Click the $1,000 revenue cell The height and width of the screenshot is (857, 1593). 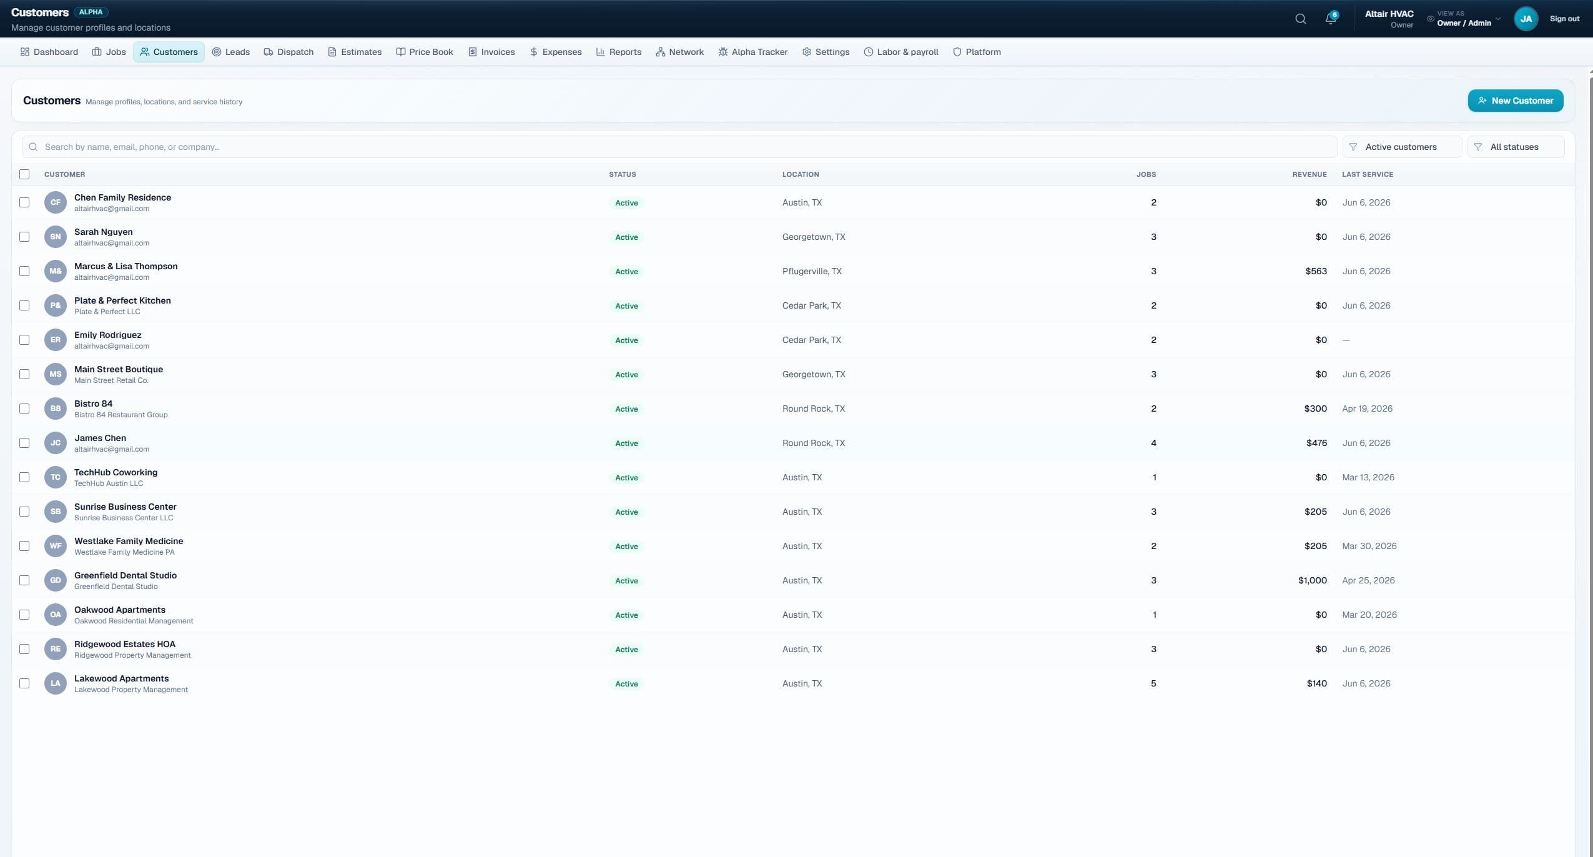[x=1313, y=580]
